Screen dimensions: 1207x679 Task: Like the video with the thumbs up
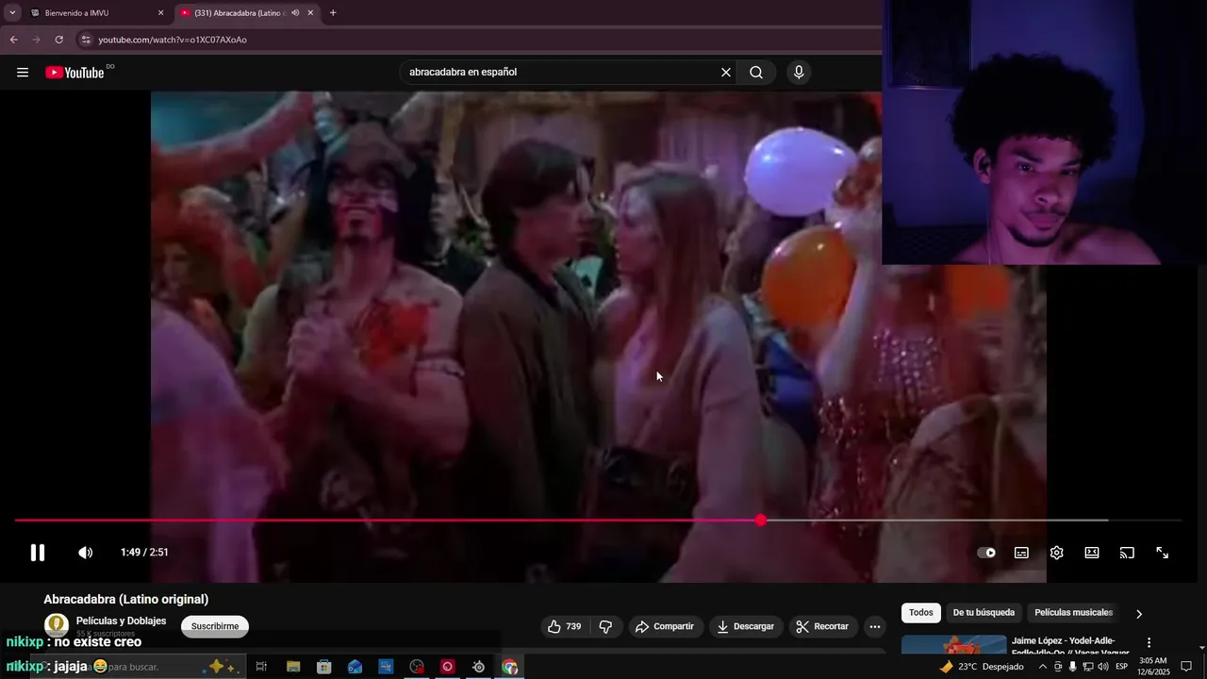coord(564,626)
